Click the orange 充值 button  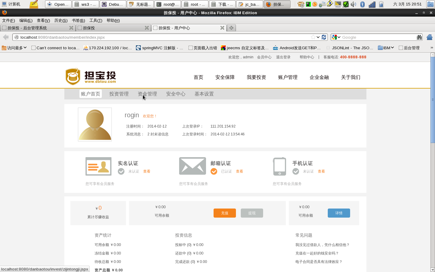click(x=225, y=213)
